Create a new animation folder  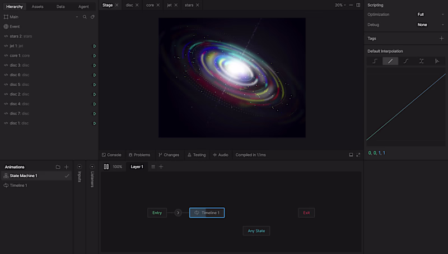click(58, 167)
